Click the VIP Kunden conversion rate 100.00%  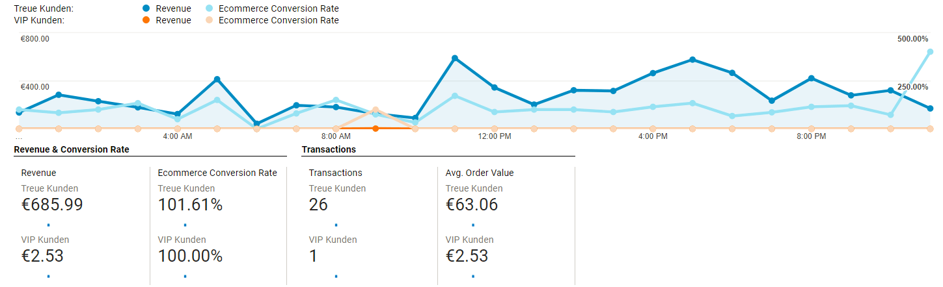point(190,256)
